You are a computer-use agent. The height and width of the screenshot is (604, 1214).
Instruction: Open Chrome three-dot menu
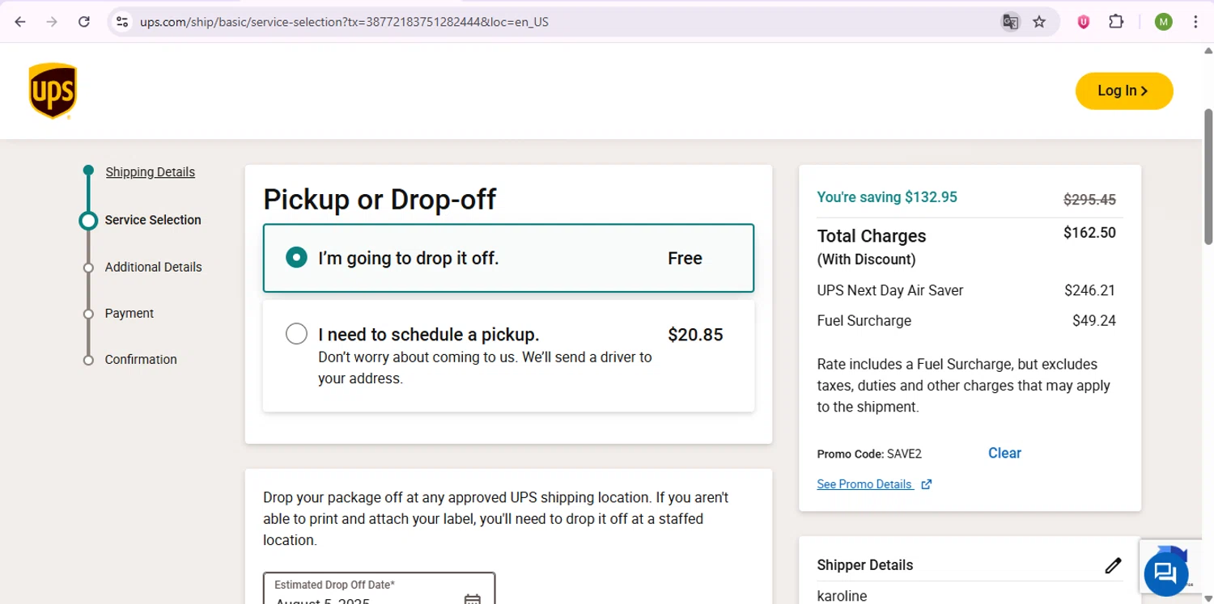(x=1195, y=22)
